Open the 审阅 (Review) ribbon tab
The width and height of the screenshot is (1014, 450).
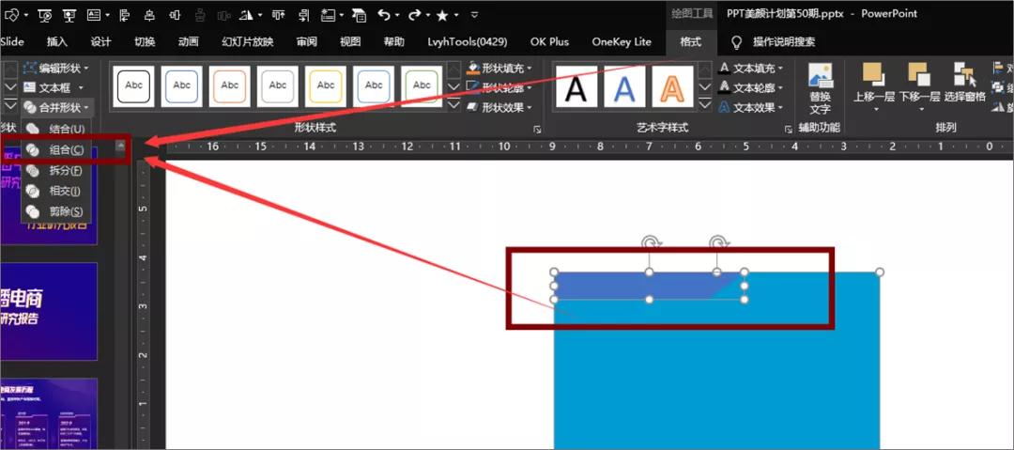306,42
